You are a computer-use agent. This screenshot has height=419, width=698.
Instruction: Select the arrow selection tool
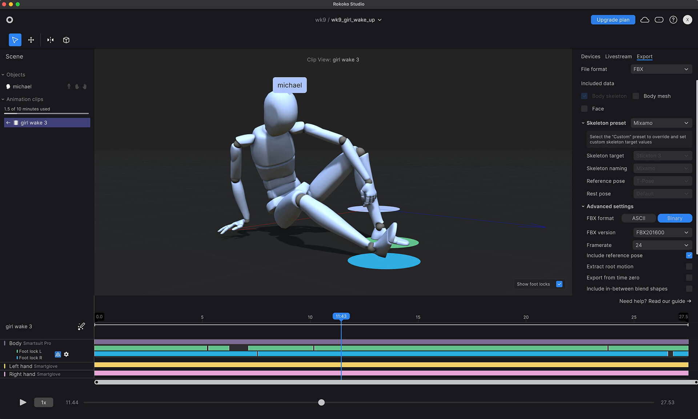[15, 40]
